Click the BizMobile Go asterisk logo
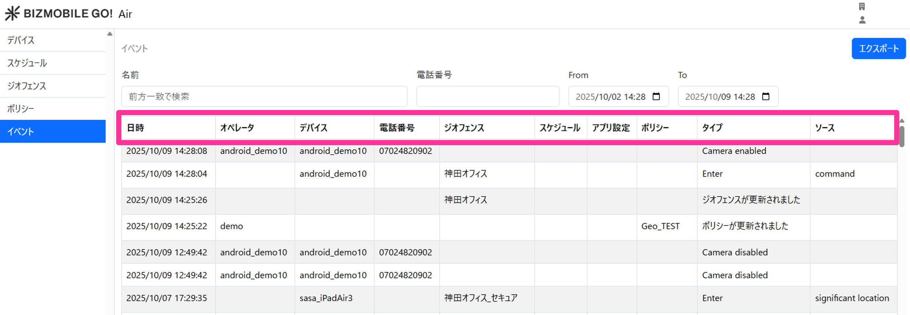The width and height of the screenshot is (910, 315). coord(12,14)
